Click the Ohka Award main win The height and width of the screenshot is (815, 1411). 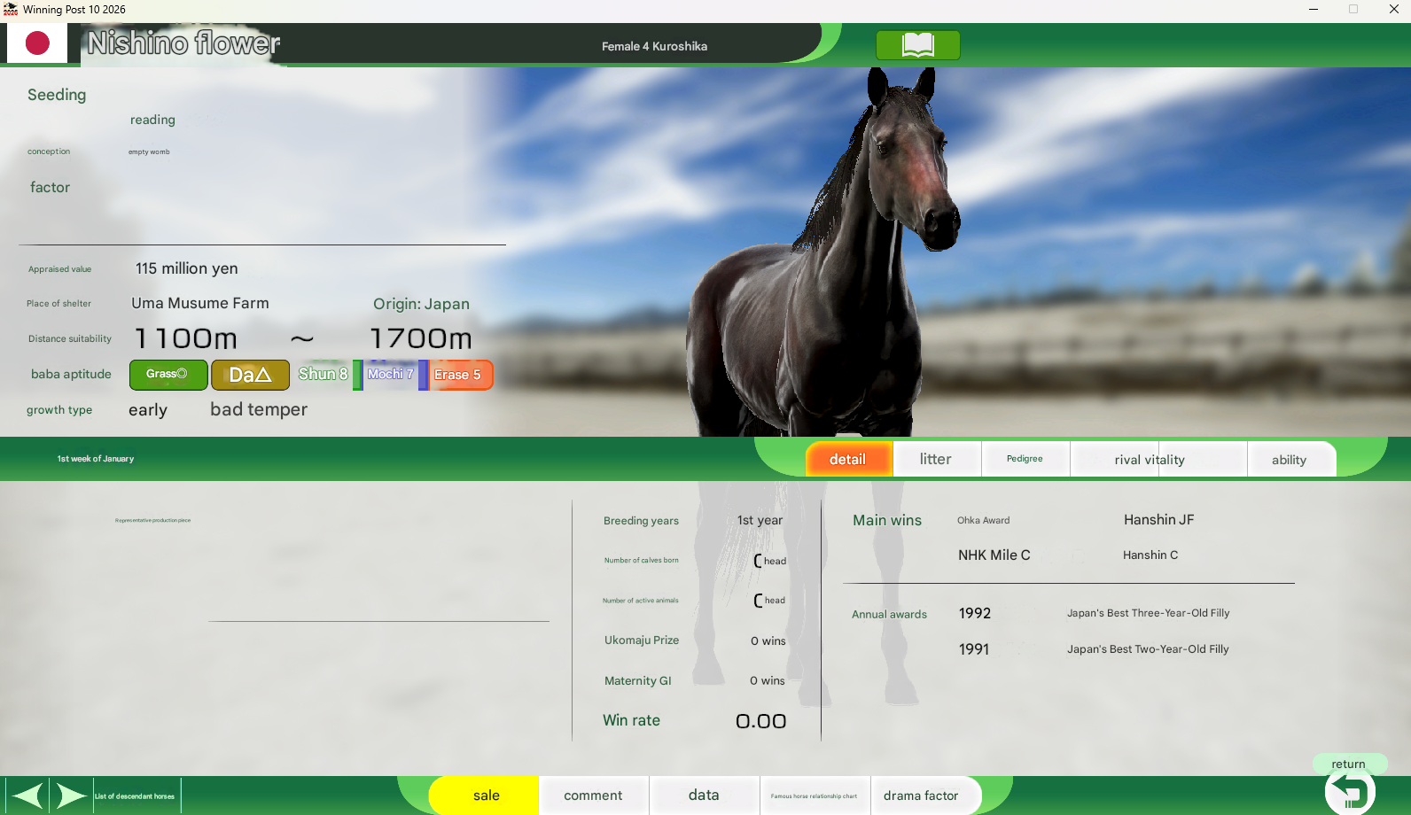point(984,520)
